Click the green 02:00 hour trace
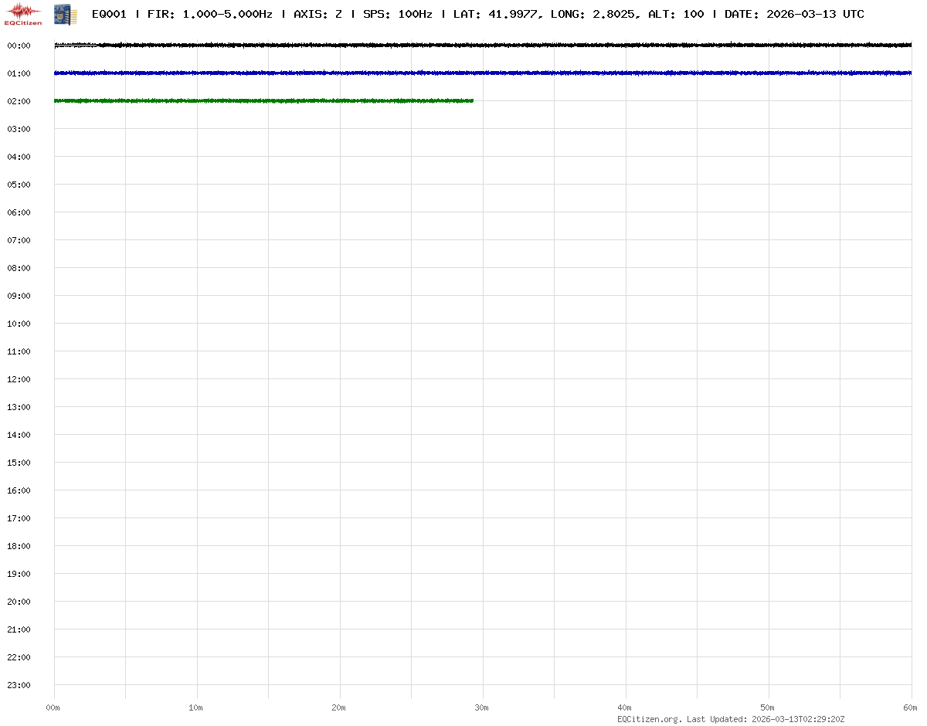Screen dimensions: 927x726 coord(263,100)
